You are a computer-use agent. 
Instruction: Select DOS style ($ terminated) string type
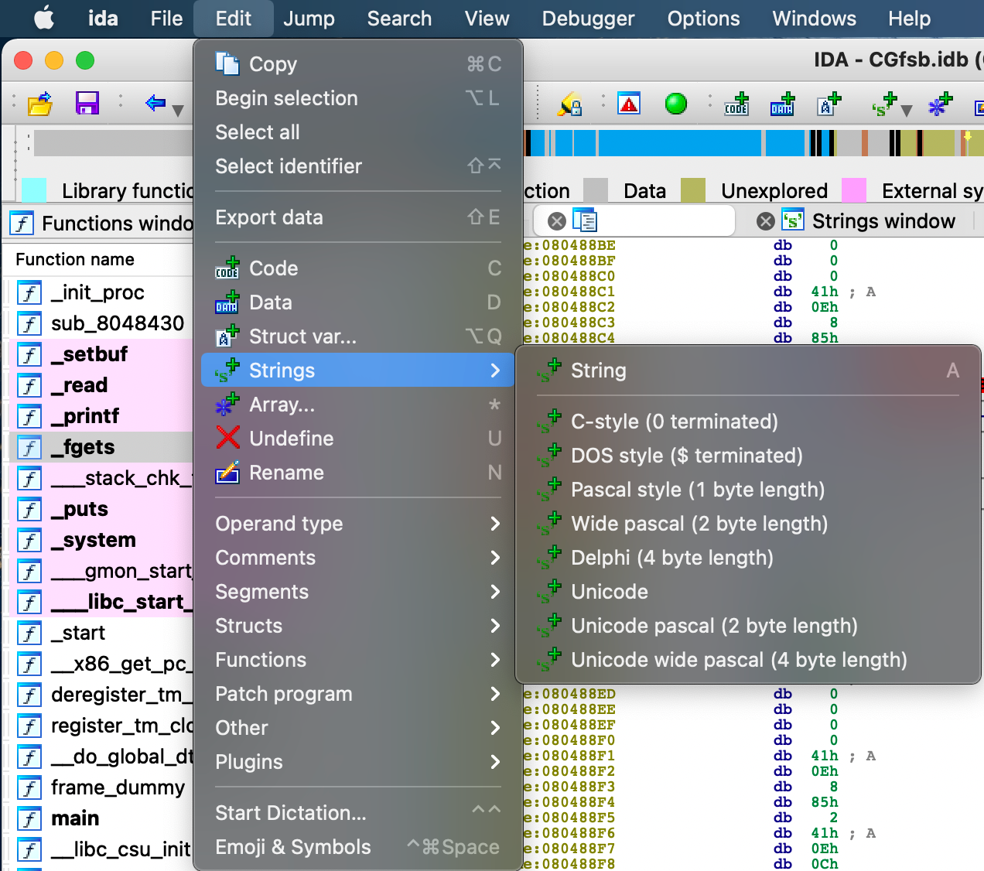(748, 456)
